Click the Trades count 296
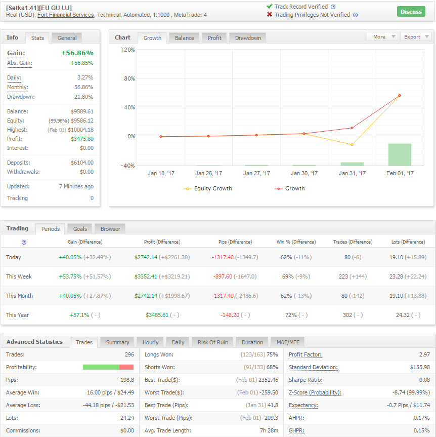436x437 pixels. tap(129, 354)
